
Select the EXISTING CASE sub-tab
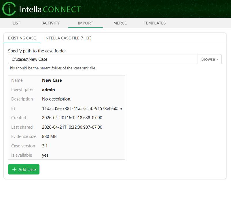point(22,38)
